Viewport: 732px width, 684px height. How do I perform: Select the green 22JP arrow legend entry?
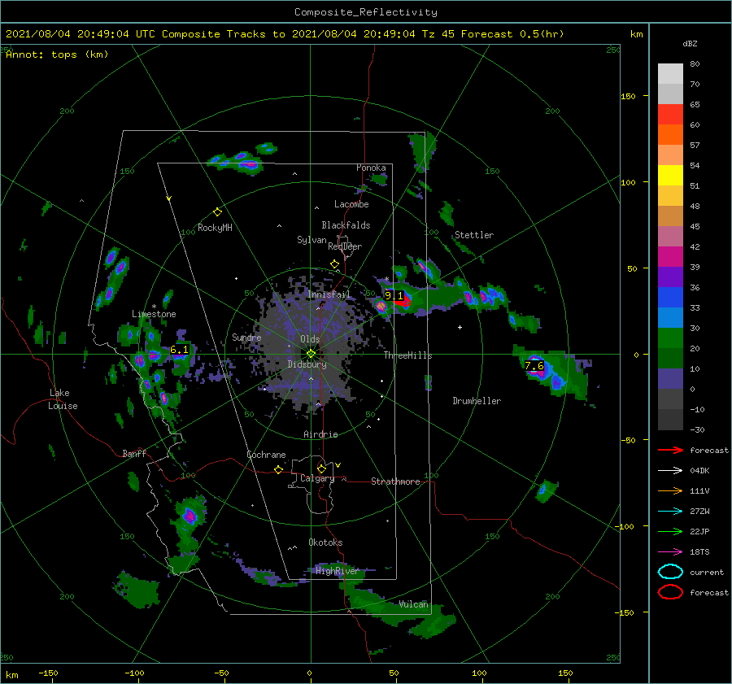[670, 531]
